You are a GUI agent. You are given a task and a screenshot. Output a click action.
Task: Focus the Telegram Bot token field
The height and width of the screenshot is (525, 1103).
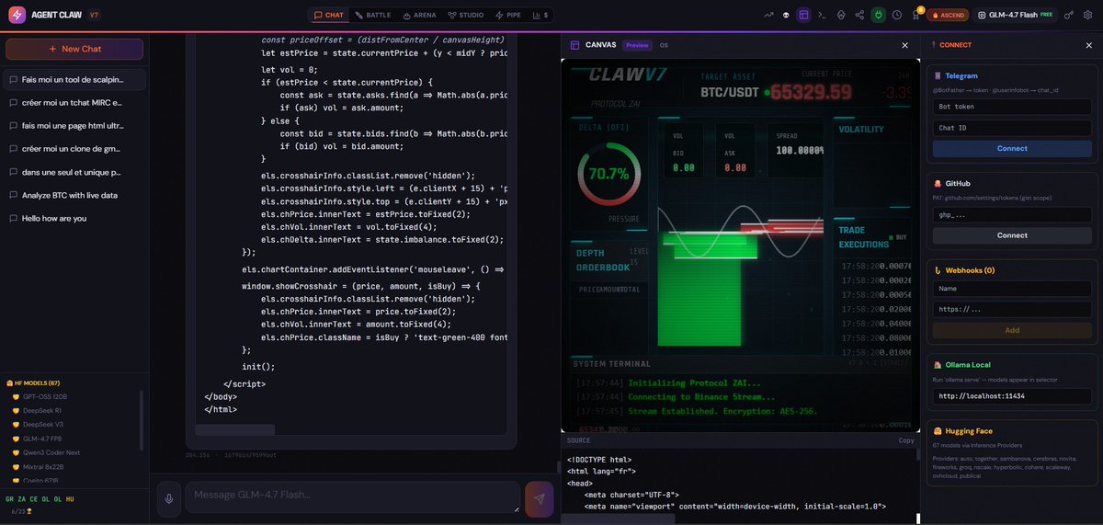click(1012, 107)
